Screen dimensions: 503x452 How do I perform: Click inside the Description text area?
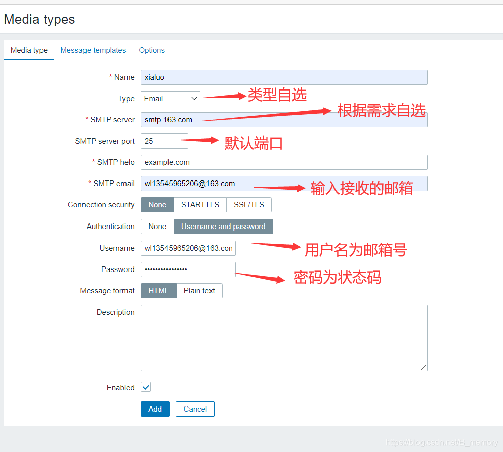pos(284,338)
